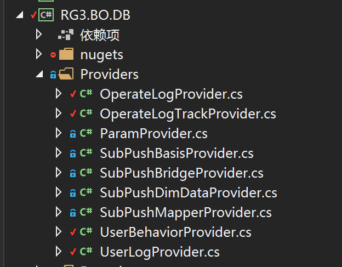Expand the OperateLogTrackProvider.cs file node
This screenshot has height=267, width=342.
(x=59, y=113)
